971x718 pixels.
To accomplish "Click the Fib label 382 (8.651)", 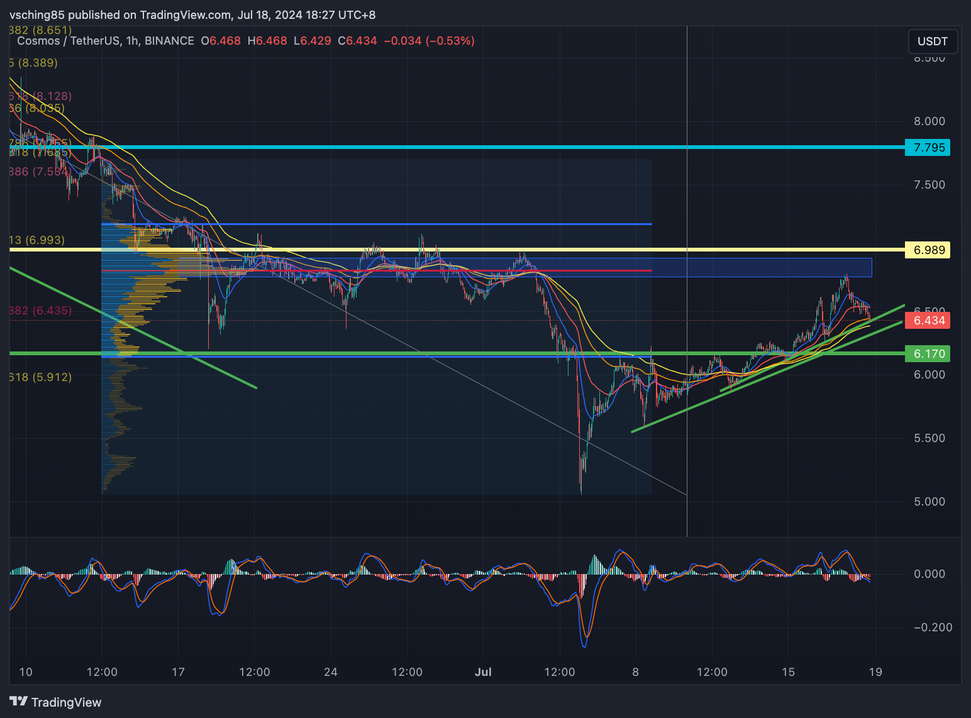I will pyautogui.click(x=40, y=30).
